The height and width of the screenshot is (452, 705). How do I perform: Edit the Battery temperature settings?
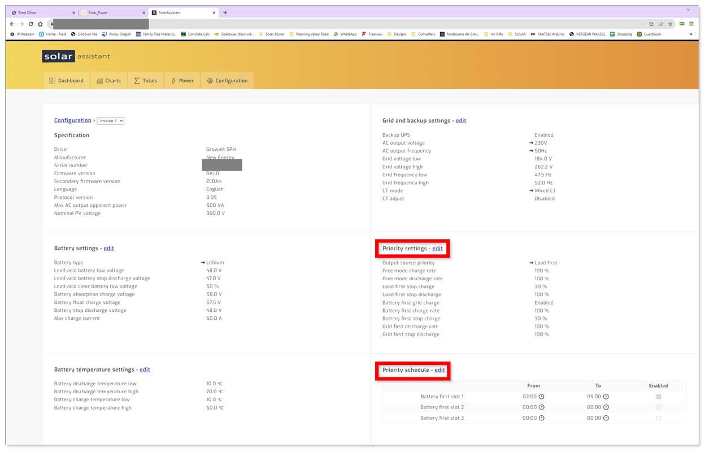tap(145, 370)
